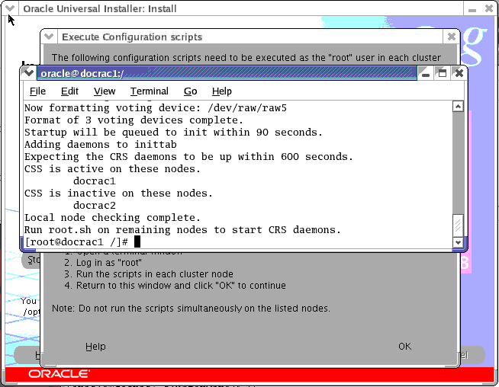Screen dimensions: 499x387
Task: Maximize the oracle@docrac1 terminal window
Action: tap(442, 73)
